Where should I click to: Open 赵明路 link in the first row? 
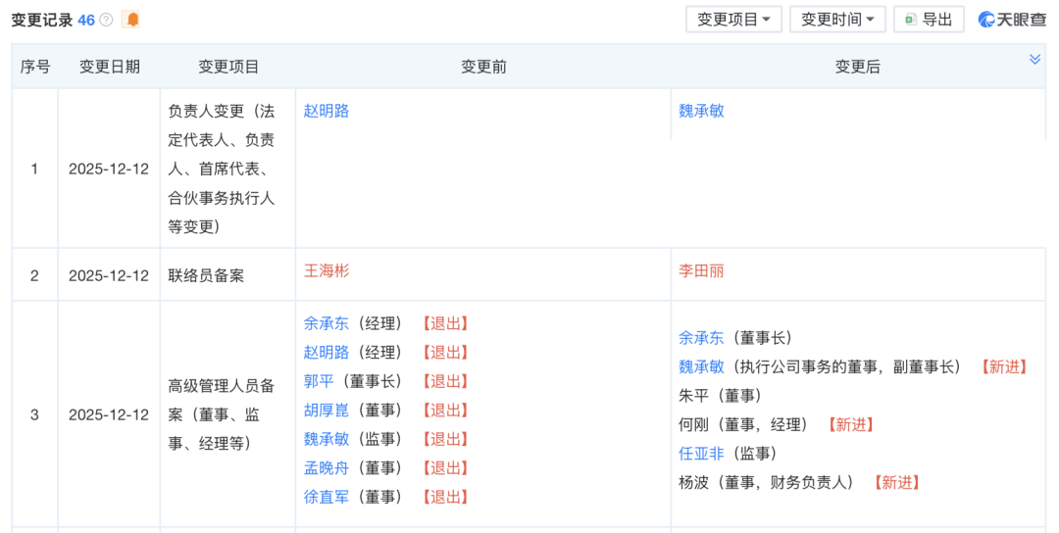(327, 111)
